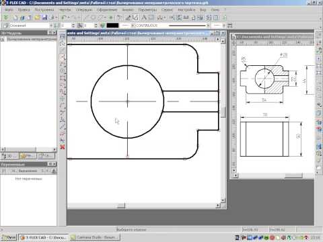This screenshot has width=323, height=242.
Task: Expand the line thickness preview dropdown arrow
Action: pyautogui.click(x=208, y=26)
